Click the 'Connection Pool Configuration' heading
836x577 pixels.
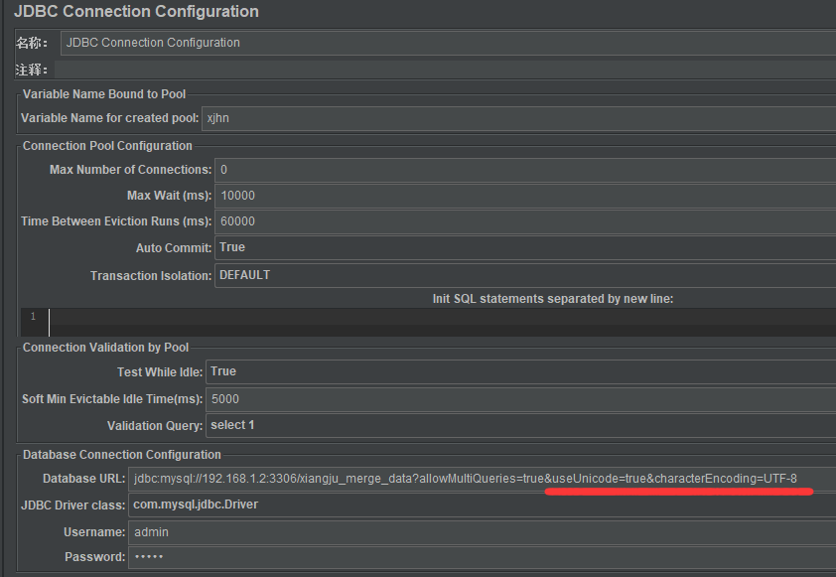[107, 146]
